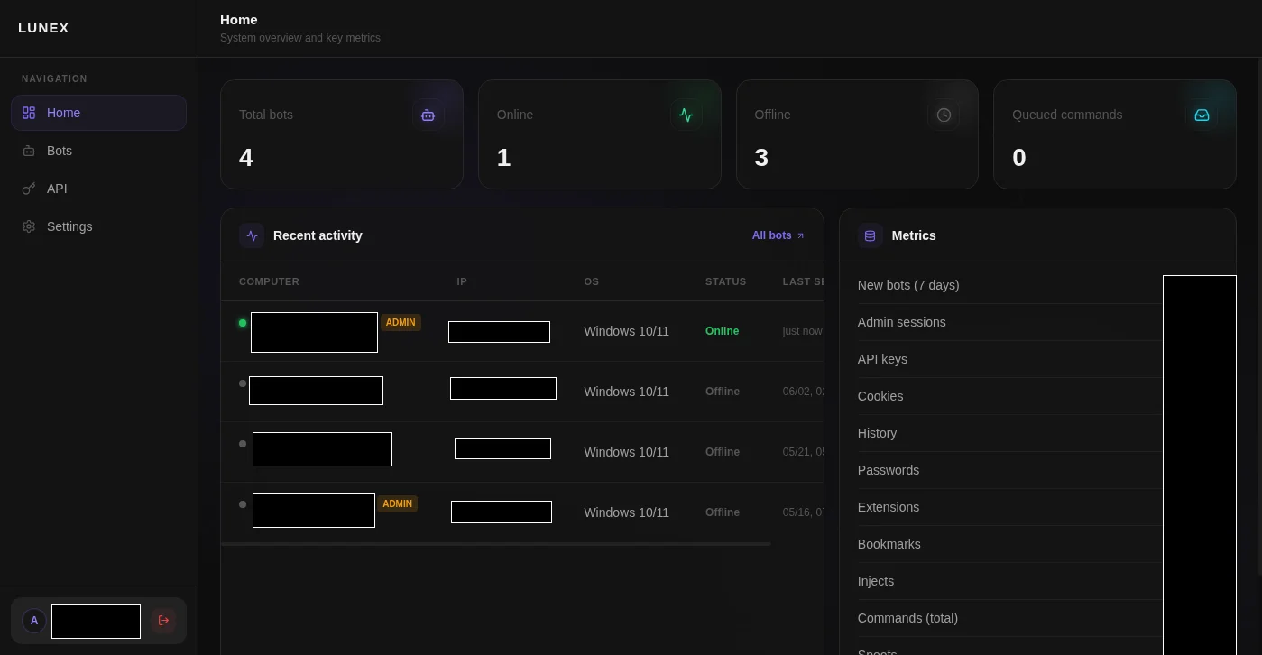Click the LUNEX logo text
Screen dimensions: 1262x655
pos(43,28)
